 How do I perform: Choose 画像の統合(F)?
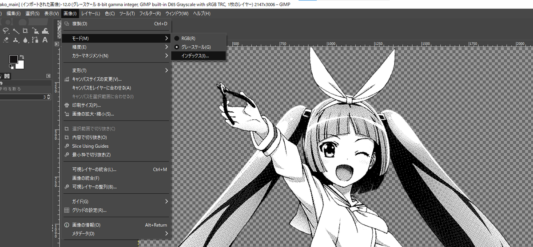click(115, 178)
